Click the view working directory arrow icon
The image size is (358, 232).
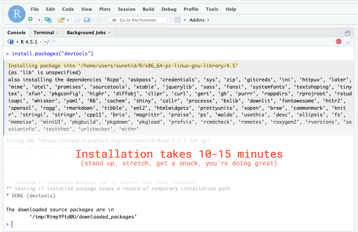pyautogui.click(x=53, y=41)
